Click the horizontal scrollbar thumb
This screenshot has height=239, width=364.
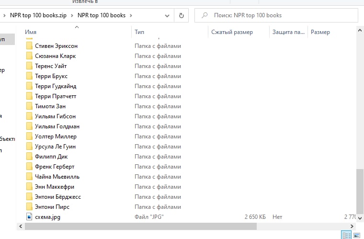click(141, 226)
